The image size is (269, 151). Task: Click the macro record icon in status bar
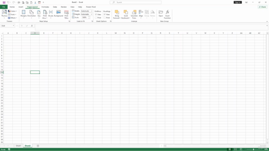(x=9, y=149)
